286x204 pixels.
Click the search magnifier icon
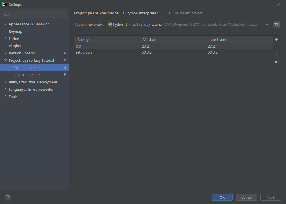[6, 14]
